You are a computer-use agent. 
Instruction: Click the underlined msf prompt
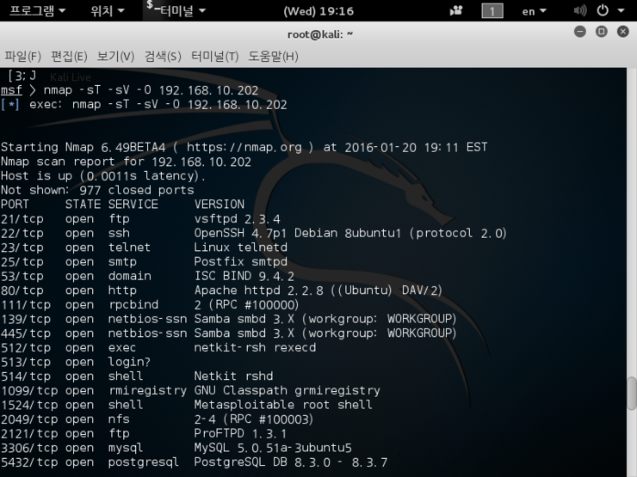click(x=11, y=90)
